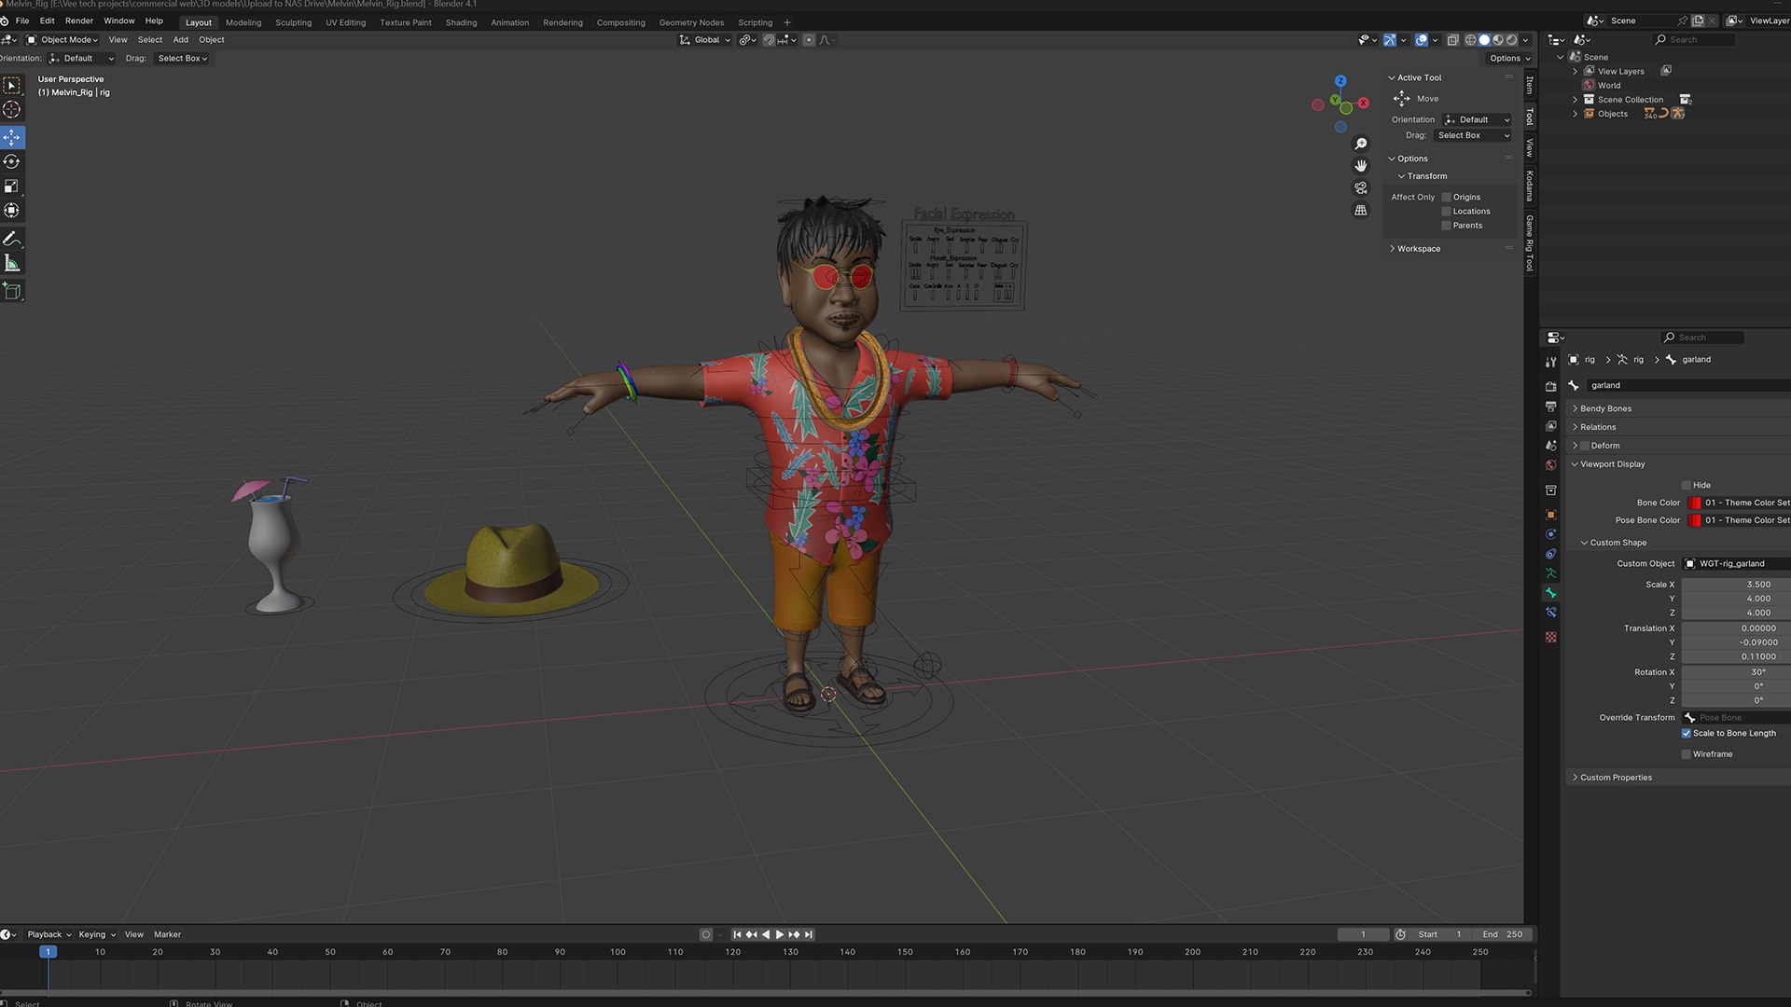Toggle Locations affect-only checkbox
Viewport: 1791px width, 1007px height.
pyautogui.click(x=1446, y=212)
